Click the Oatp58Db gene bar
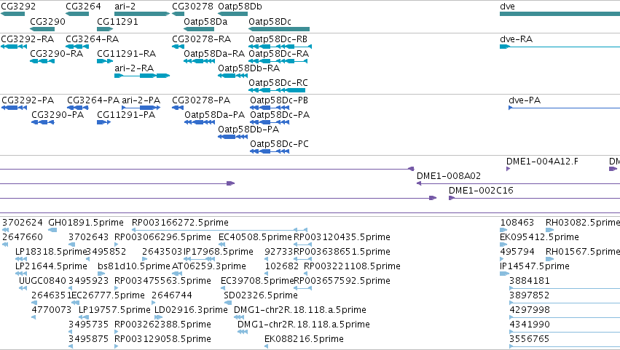 point(232,14)
